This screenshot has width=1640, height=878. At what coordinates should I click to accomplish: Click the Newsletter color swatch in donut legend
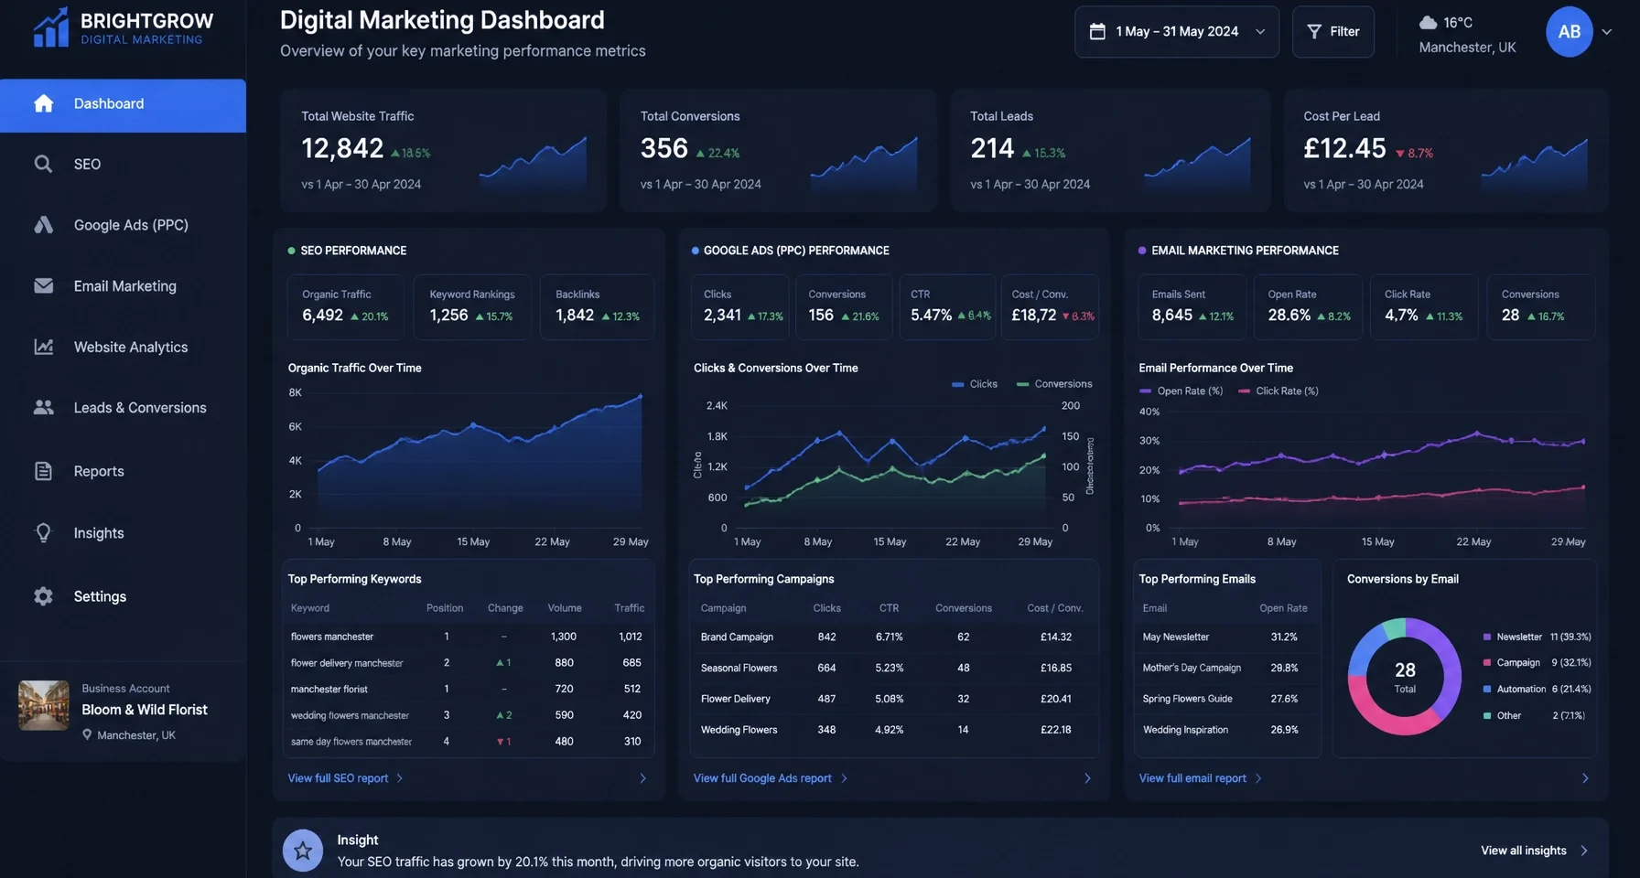click(x=1487, y=637)
